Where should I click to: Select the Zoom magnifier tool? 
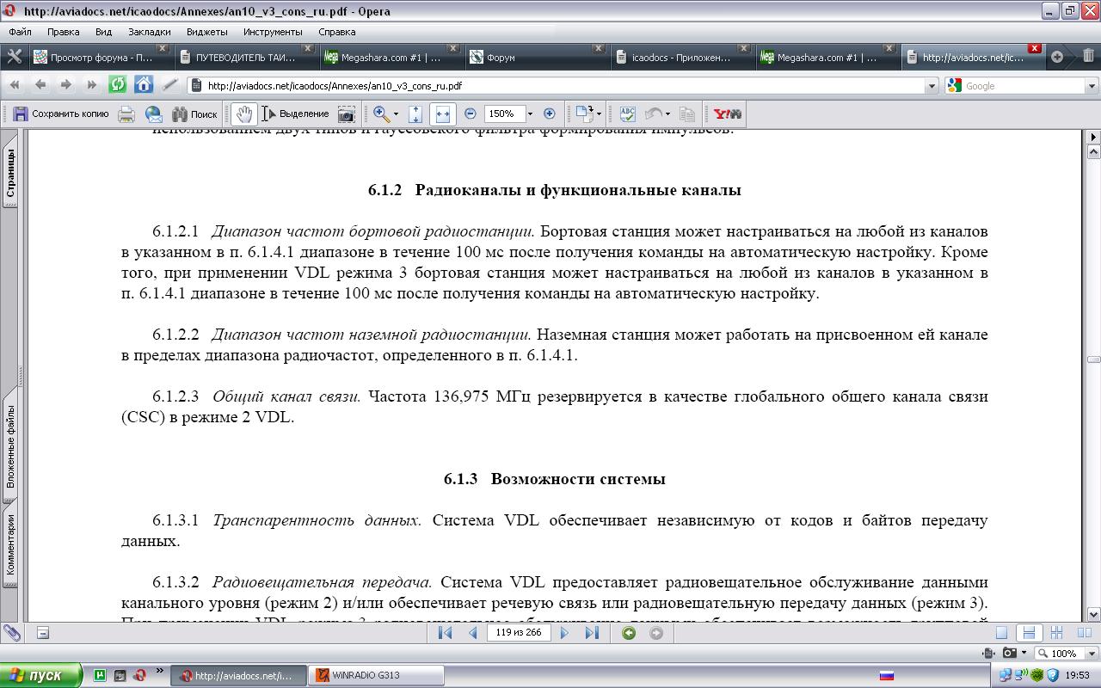(381, 114)
